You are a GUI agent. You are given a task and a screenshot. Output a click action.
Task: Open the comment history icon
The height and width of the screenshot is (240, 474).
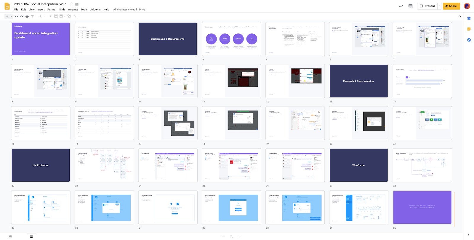coord(411,6)
